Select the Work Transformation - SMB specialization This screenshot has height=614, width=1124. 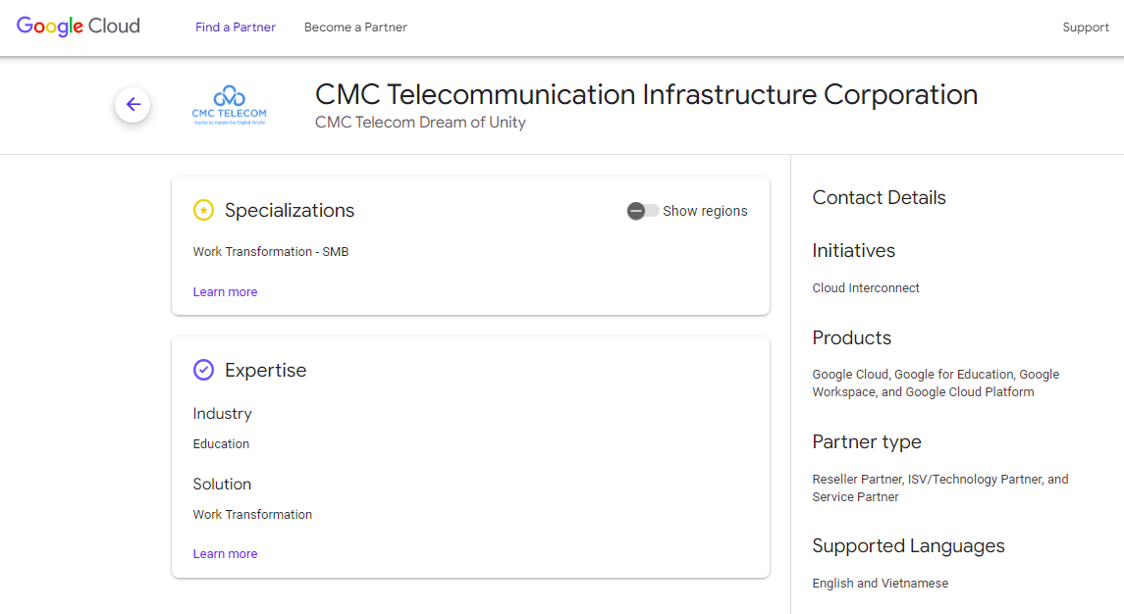pyautogui.click(x=271, y=252)
